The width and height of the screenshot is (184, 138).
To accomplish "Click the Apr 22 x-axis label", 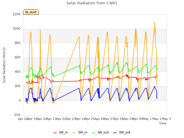I will tap(61, 119).
